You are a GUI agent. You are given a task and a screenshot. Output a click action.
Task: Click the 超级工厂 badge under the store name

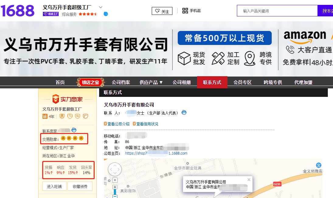(x=51, y=14)
